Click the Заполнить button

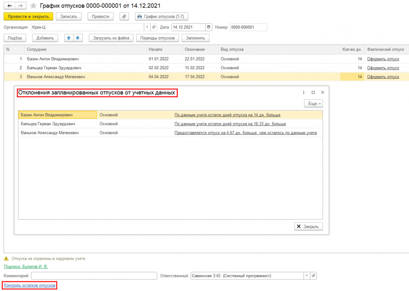196,38
